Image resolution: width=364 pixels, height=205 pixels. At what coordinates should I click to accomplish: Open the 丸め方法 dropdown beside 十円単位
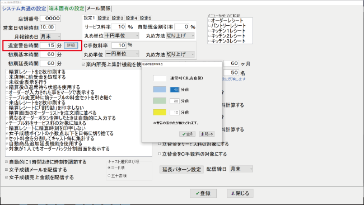(180, 36)
